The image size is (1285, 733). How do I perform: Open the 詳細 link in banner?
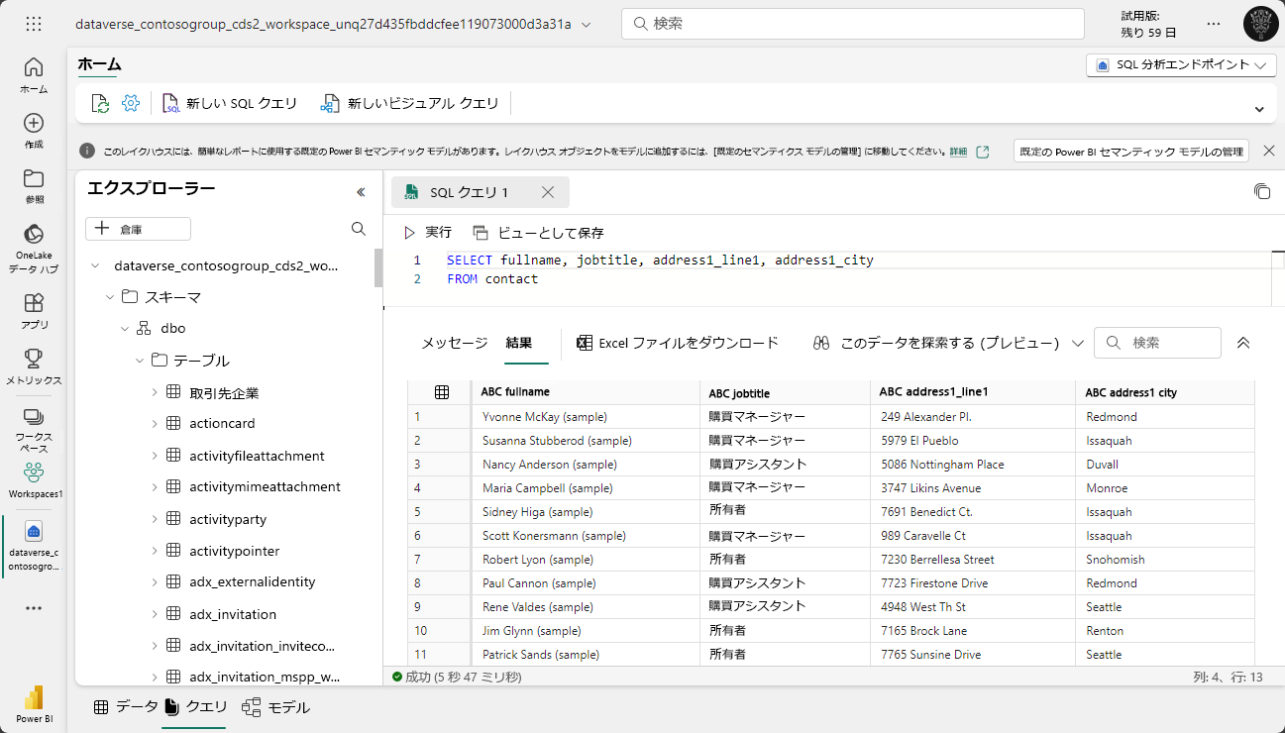click(x=958, y=152)
